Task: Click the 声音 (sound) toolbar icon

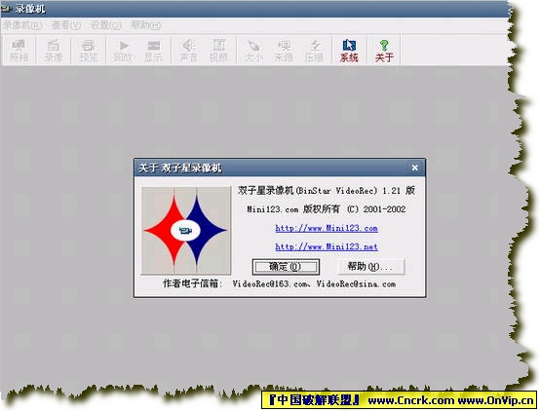Action: pos(188,51)
